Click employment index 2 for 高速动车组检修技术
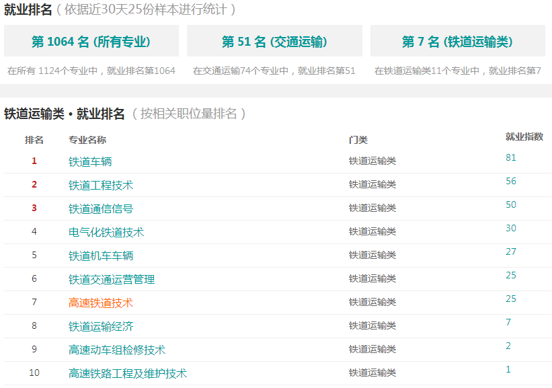The image size is (552, 388). (508, 346)
